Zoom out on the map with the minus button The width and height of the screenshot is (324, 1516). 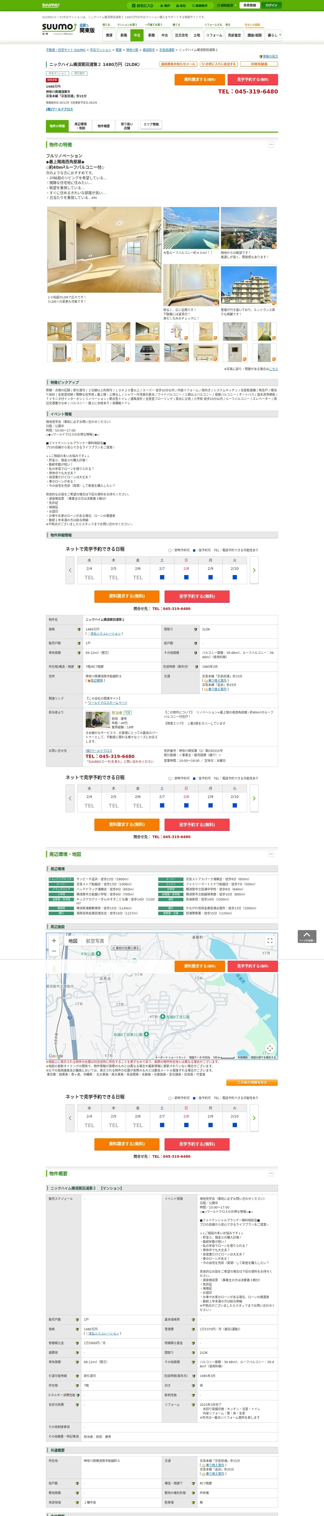tap(54, 951)
